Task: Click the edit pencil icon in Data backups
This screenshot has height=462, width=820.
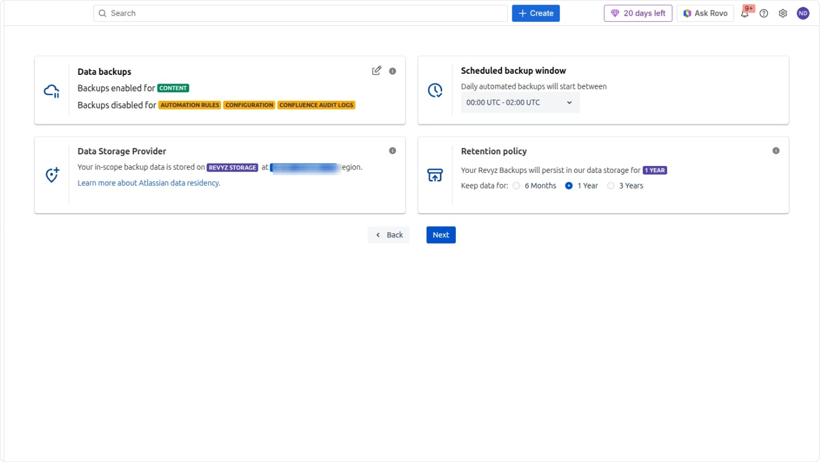Action: pyautogui.click(x=376, y=71)
